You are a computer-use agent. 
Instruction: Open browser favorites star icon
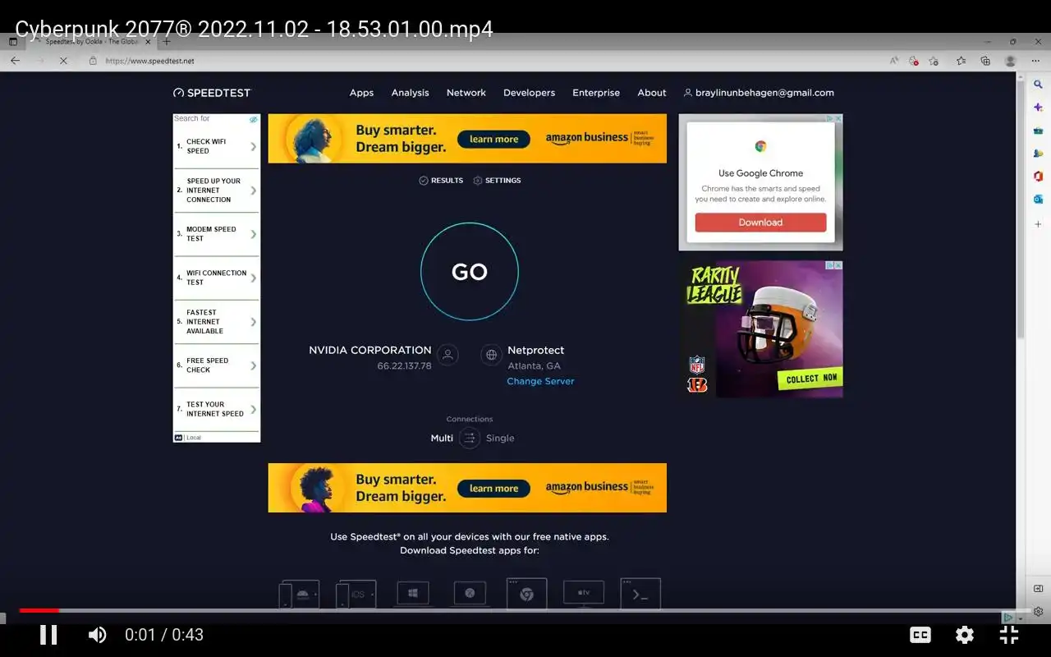[x=961, y=61]
